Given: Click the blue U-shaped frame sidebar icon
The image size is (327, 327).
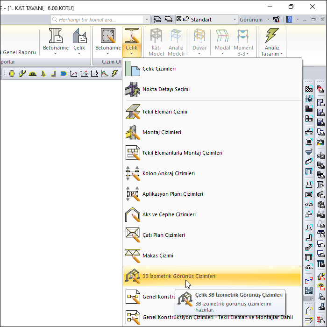Looking at the screenshot, I should pyautogui.click(x=309, y=171).
